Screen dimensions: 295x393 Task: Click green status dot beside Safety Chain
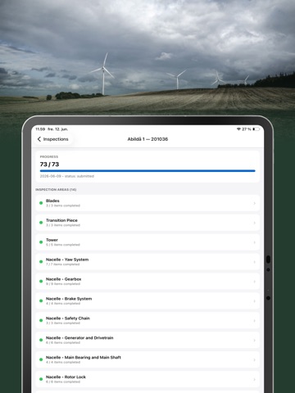pyautogui.click(x=41, y=320)
